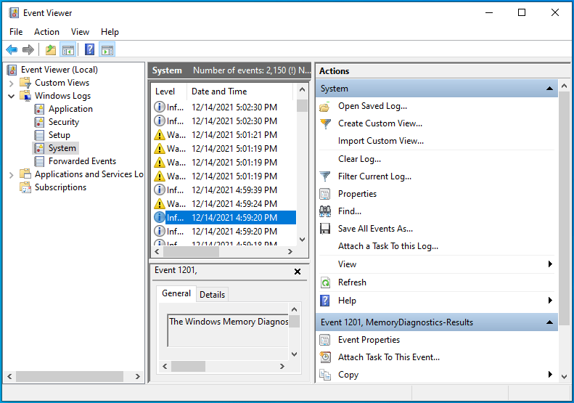Screen dimensions: 574x403
Task: Click the warning icon at 5:01:21 PM
Action: pos(159,135)
